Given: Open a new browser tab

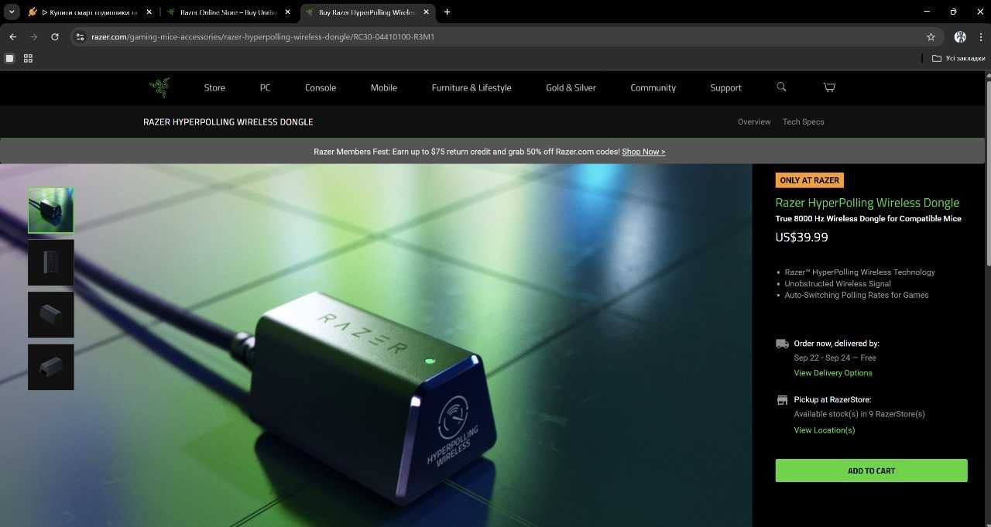Looking at the screenshot, I should (447, 12).
